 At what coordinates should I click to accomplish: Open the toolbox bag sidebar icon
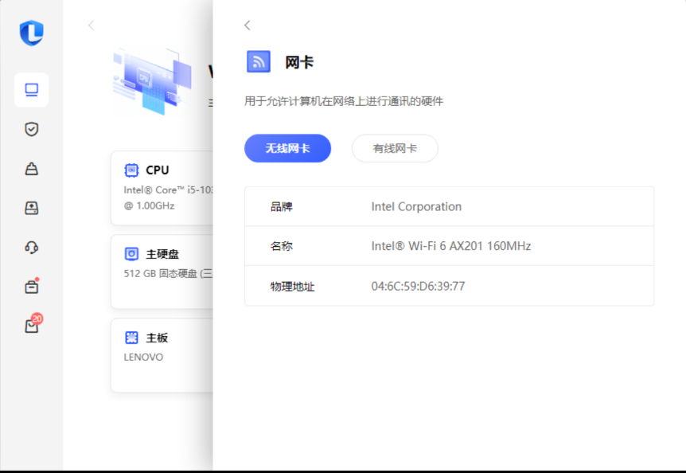(x=32, y=169)
